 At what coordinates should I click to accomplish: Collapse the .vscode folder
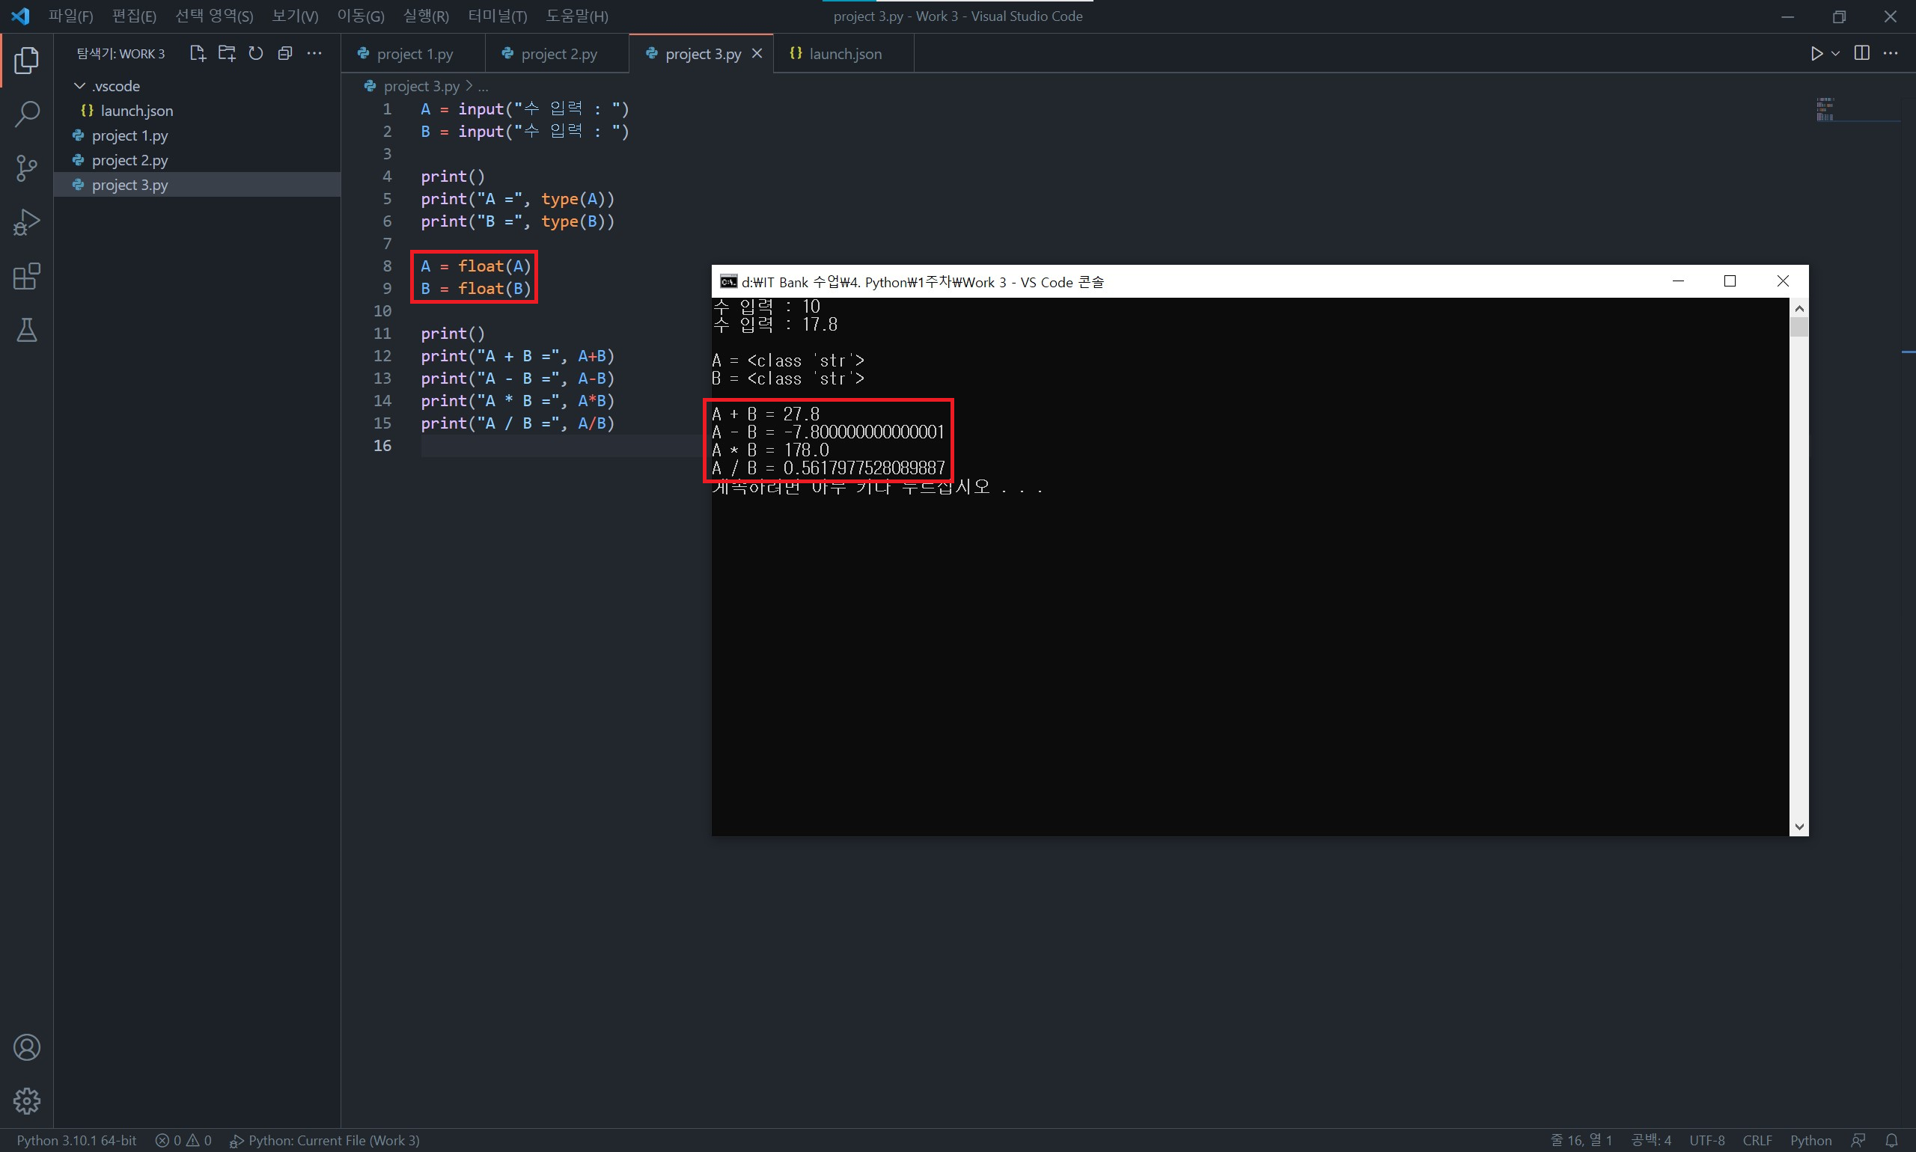(79, 85)
